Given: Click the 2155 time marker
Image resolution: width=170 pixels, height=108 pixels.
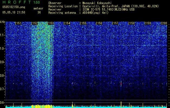Looking at the screenshot, I should (83, 23).
